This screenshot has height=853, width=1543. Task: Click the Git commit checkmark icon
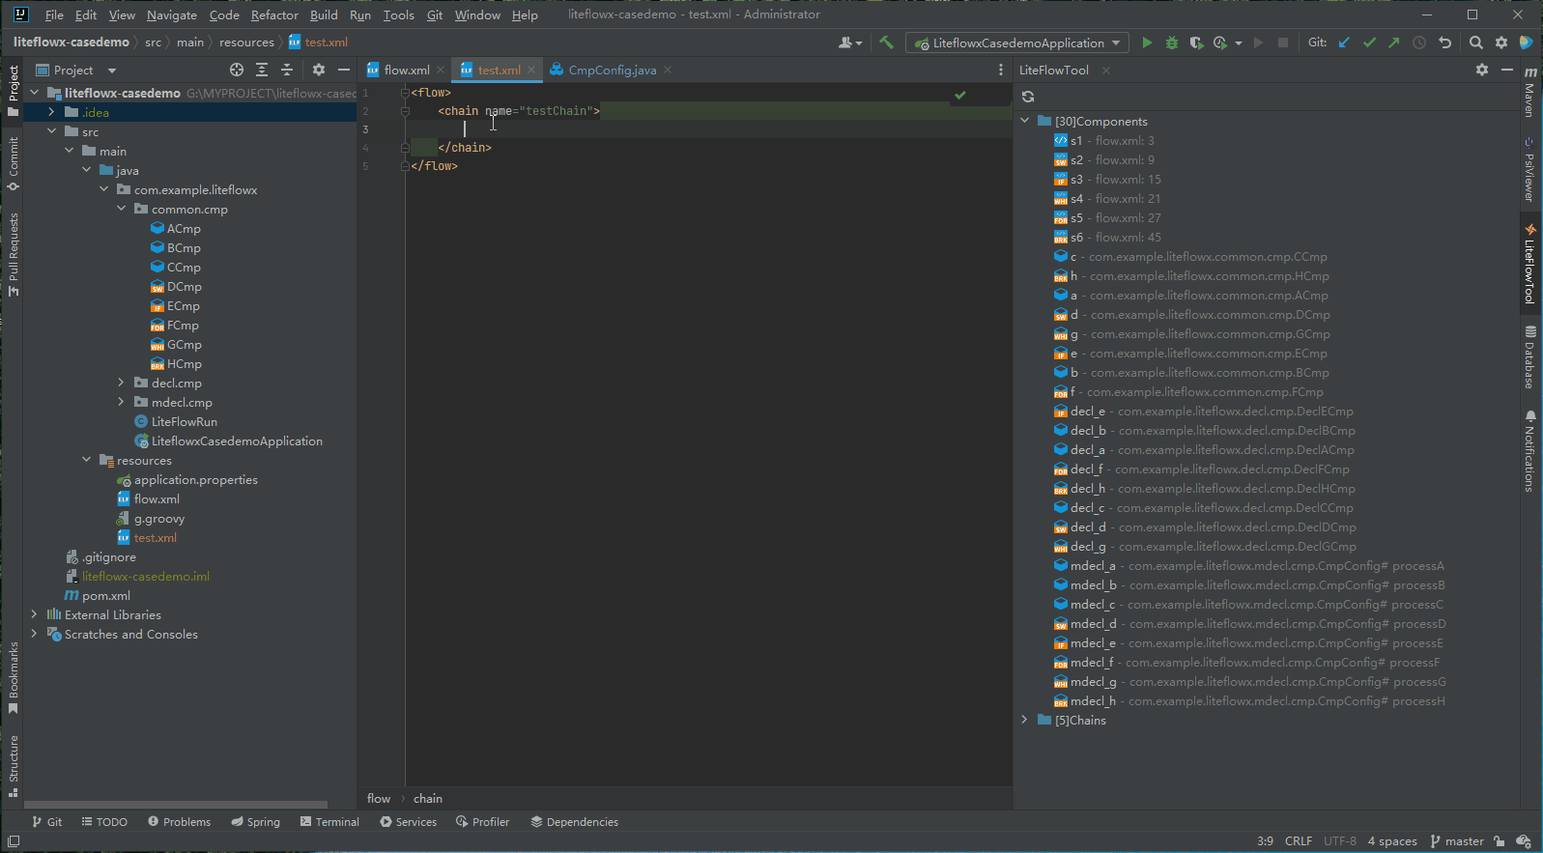tap(1369, 43)
